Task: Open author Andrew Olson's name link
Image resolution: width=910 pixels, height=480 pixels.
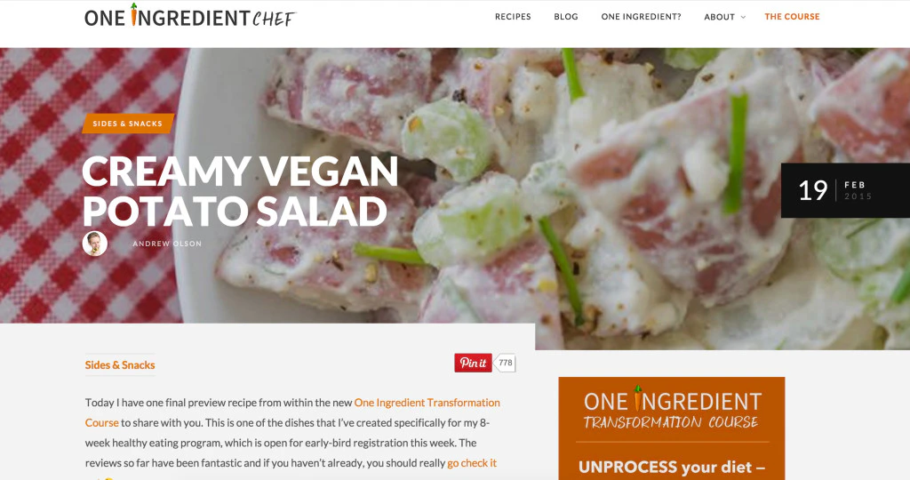Action: (x=167, y=244)
